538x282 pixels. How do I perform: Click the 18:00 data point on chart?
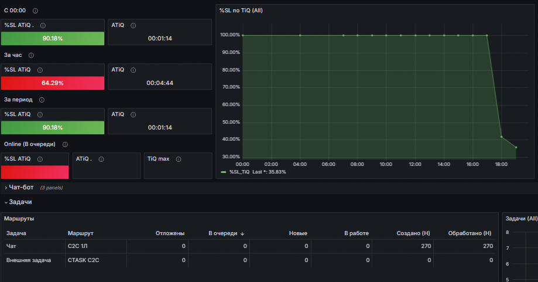(502, 137)
